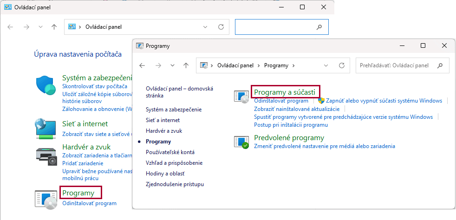Click the Prehľadávať: Ovládací panel search field

[397, 65]
